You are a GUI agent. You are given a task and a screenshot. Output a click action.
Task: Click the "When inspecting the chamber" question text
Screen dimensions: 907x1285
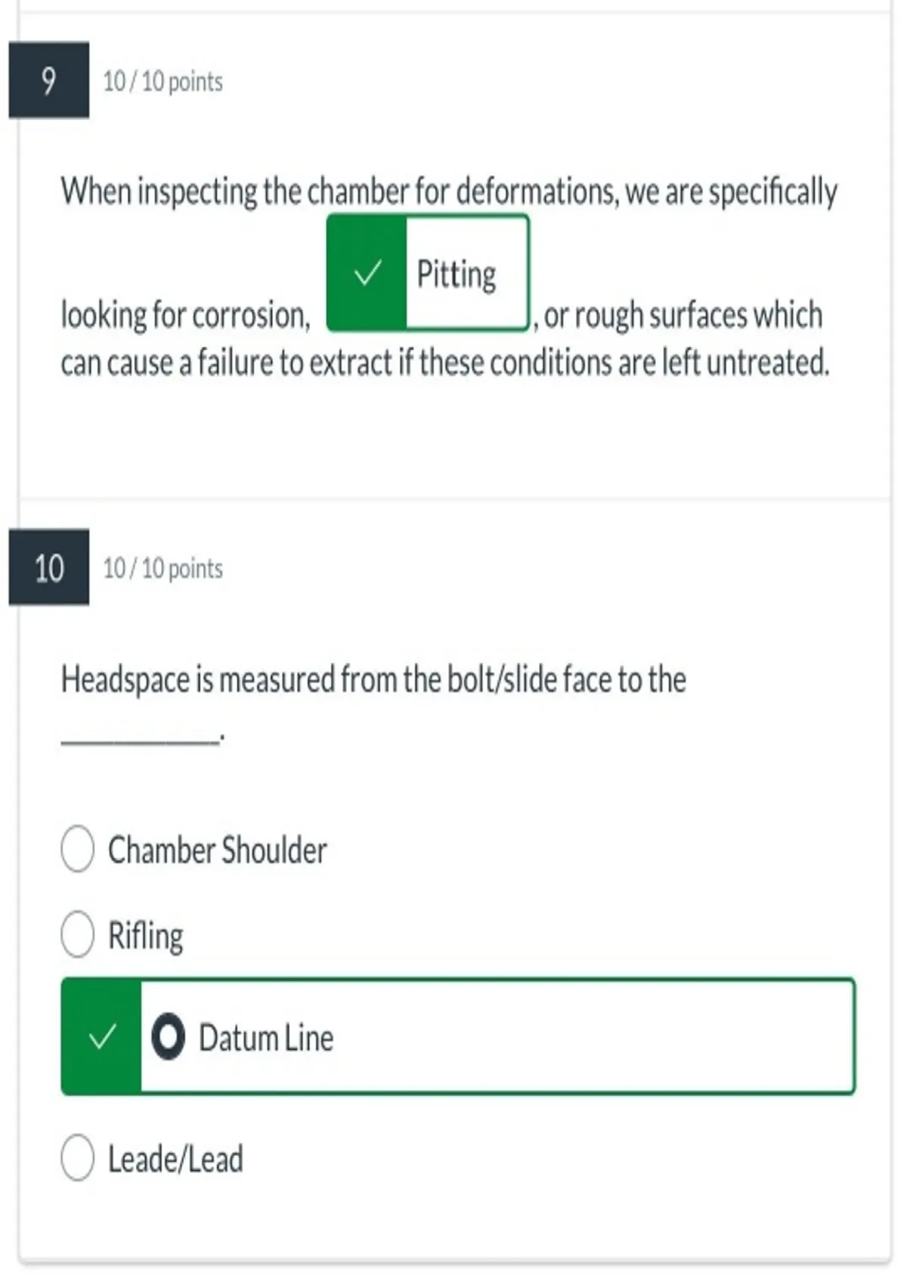[x=449, y=191]
